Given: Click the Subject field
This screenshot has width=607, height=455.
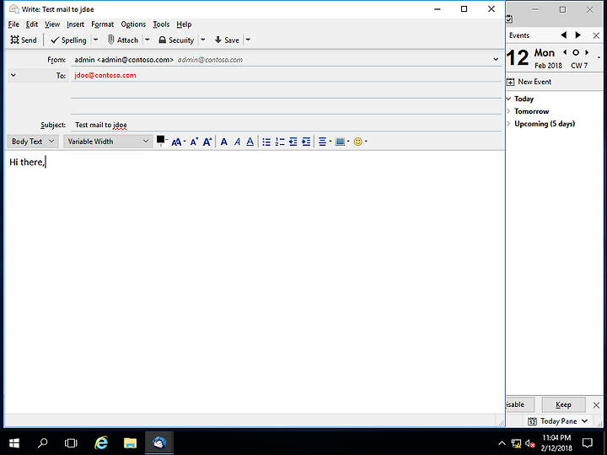Looking at the screenshot, I should pos(287,125).
